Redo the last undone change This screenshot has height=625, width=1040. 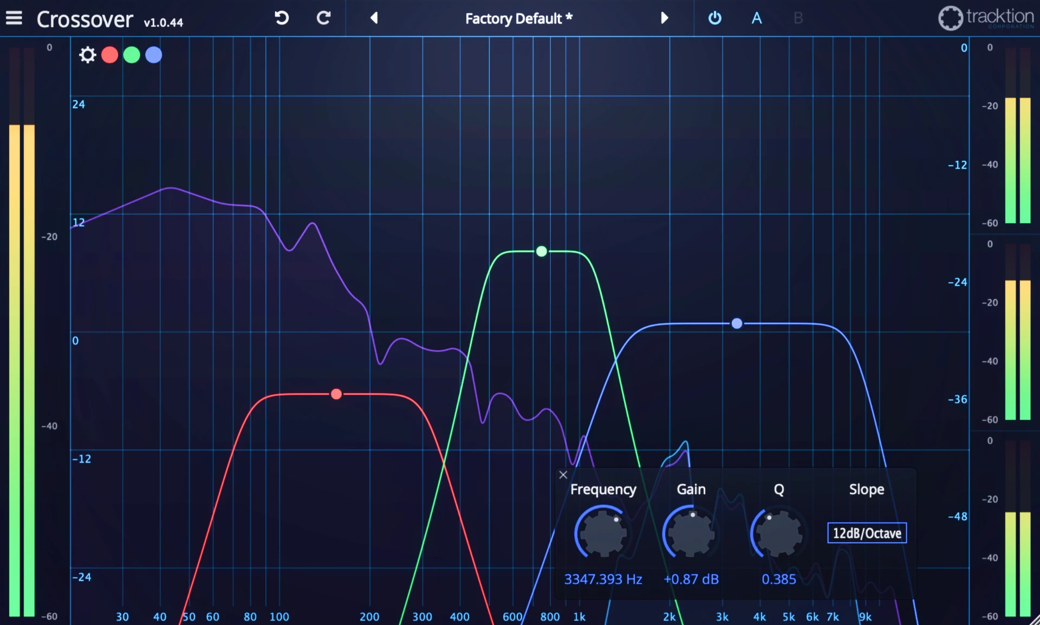point(323,18)
